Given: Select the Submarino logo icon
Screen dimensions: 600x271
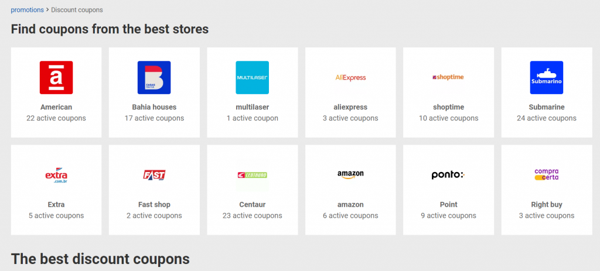Looking at the screenshot, I should coord(547,78).
